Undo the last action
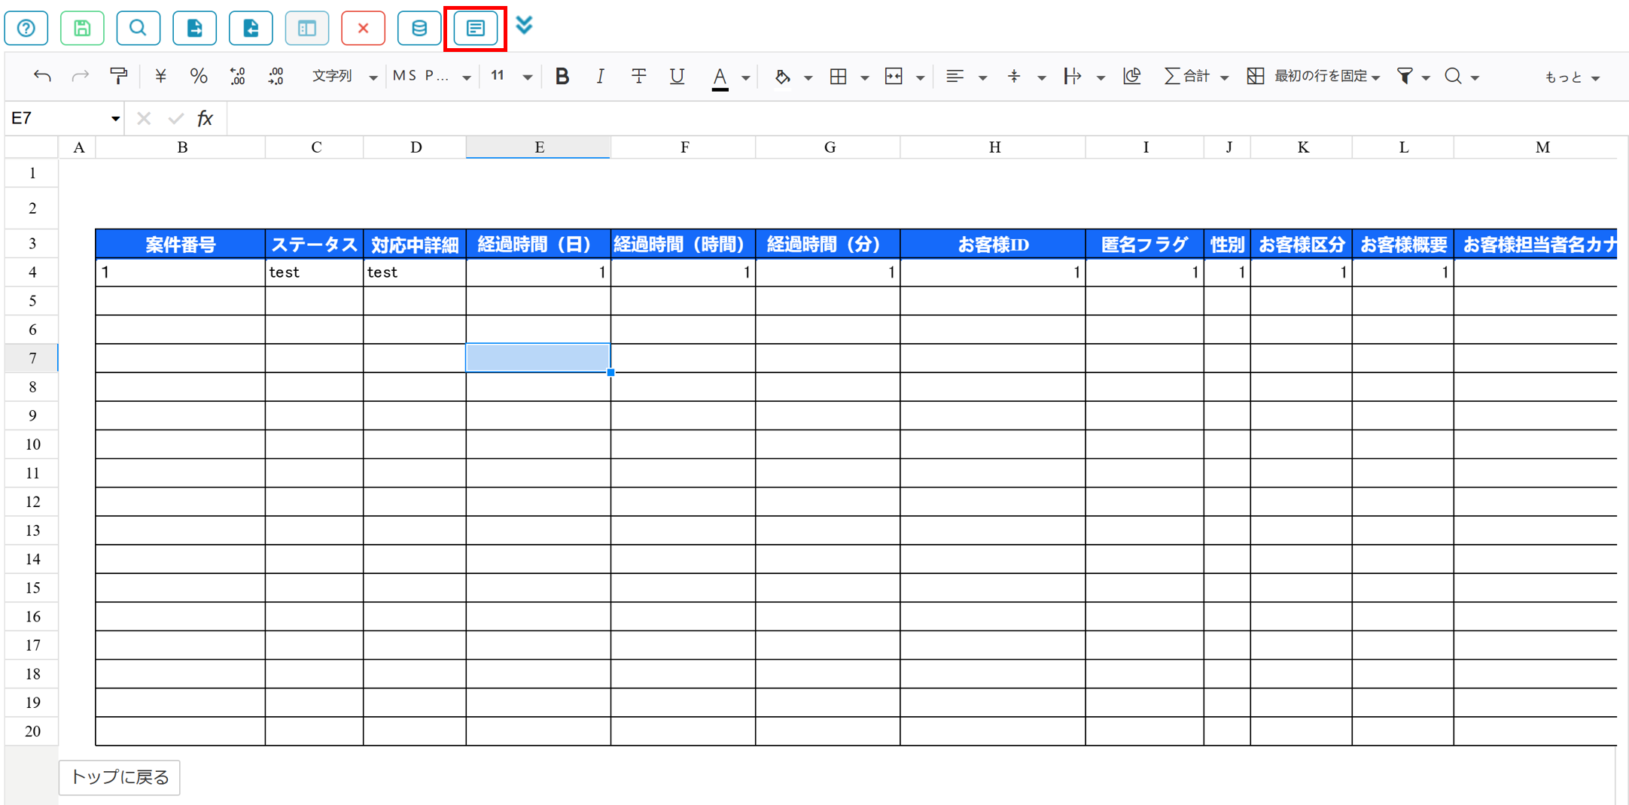This screenshot has width=1629, height=805. click(x=43, y=76)
